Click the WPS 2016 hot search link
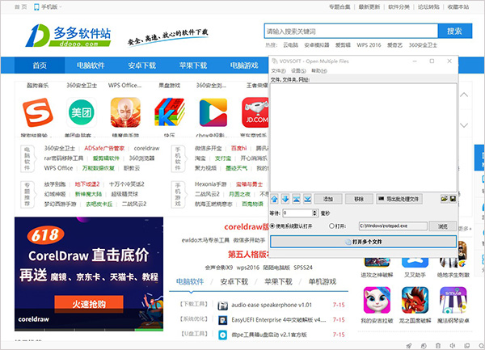Screen dimensions: 485x350 (369, 45)
